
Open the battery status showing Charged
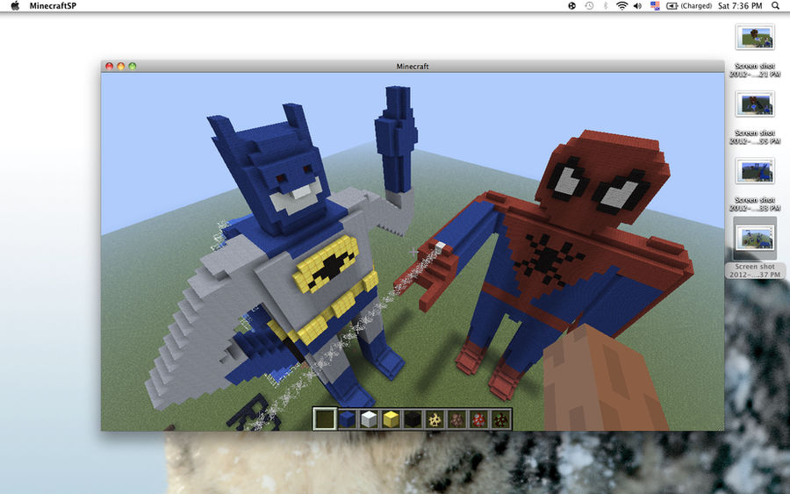tap(689, 6)
